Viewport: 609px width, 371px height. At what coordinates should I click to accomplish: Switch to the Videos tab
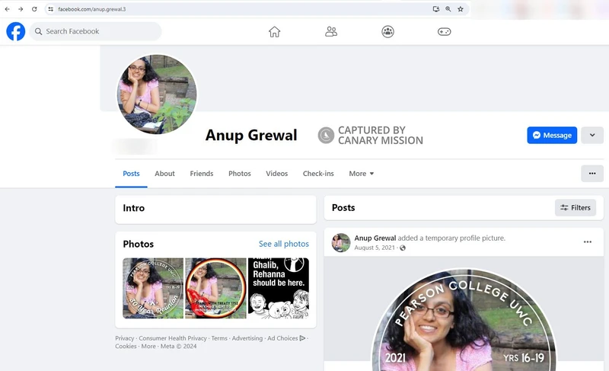click(x=277, y=174)
